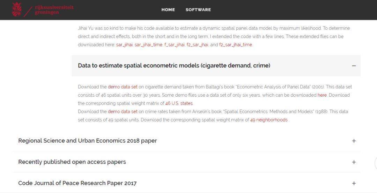This screenshot has height=193, width=377.
Task: Download the sar_jihai_time file link
Action: pos(148,45)
